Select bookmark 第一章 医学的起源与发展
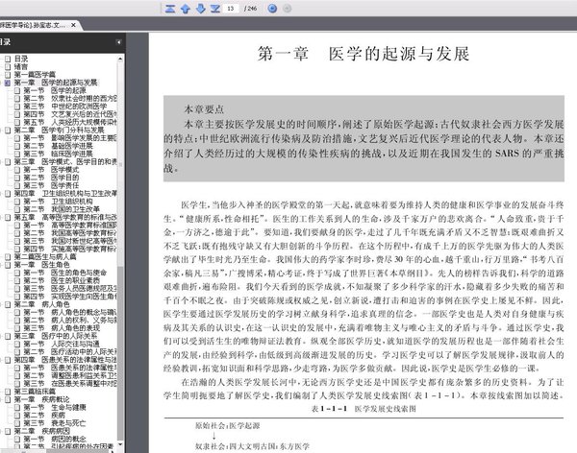The height and width of the screenshot is (453, 577). [56, 83]
